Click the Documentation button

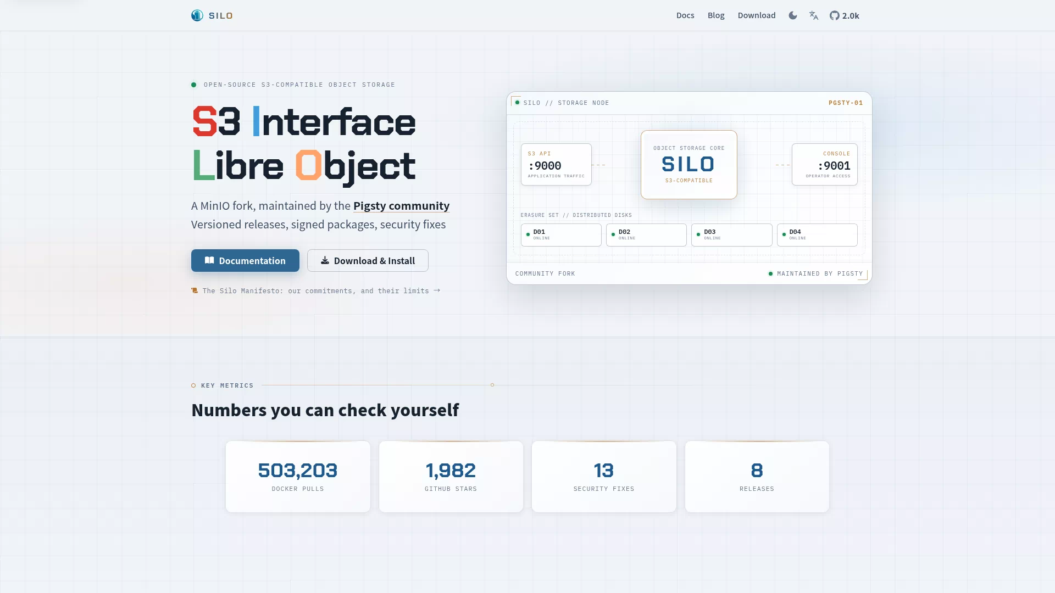[245, 261]
